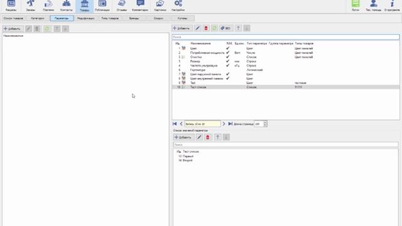Click down arrow in parameter values toolbar

(x=226, y=137)
